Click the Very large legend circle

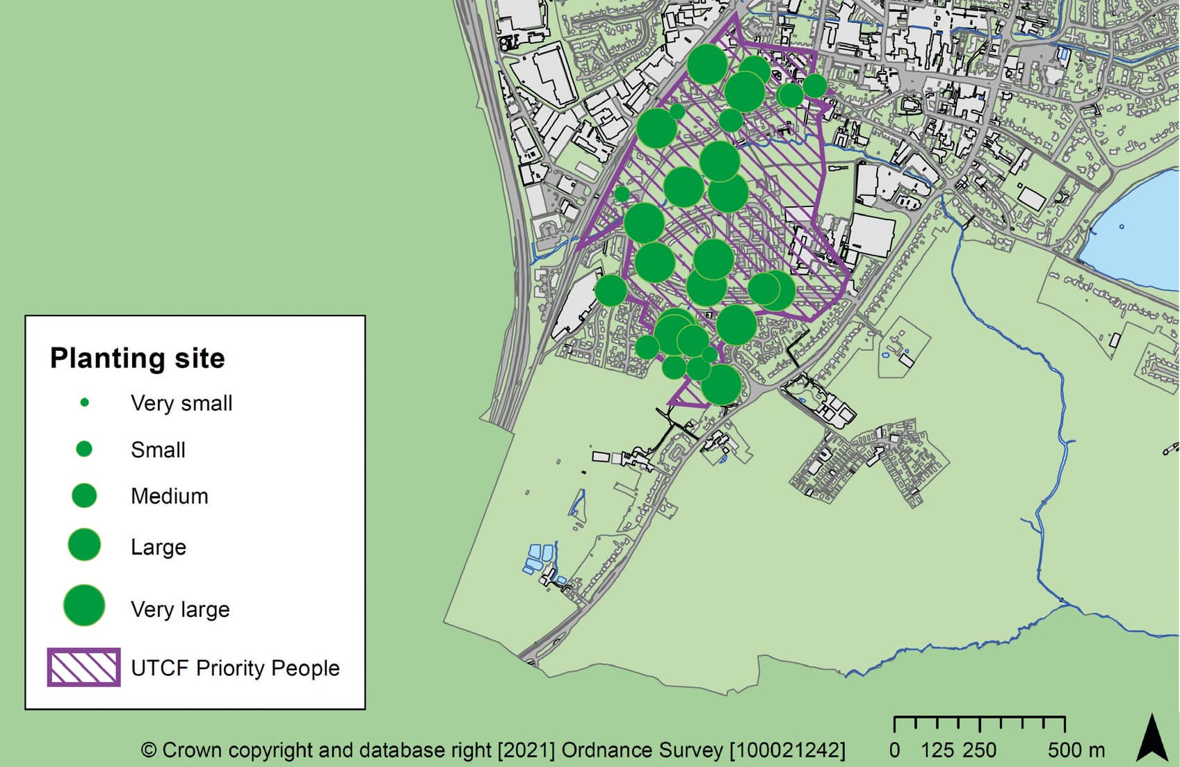(84, 605)
